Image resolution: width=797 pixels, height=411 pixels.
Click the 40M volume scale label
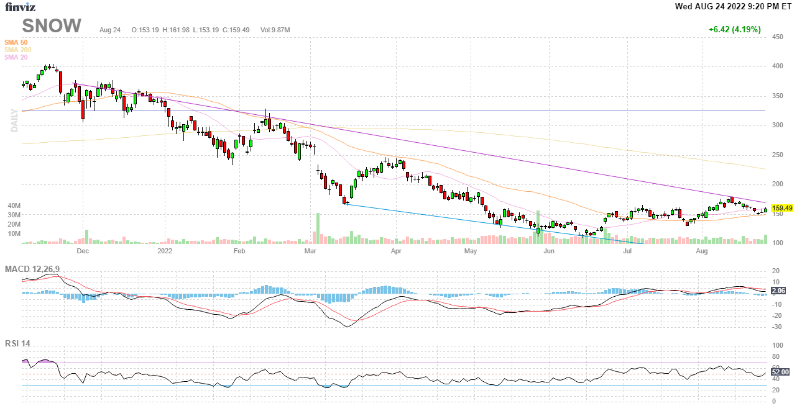(x=14, y=205)
